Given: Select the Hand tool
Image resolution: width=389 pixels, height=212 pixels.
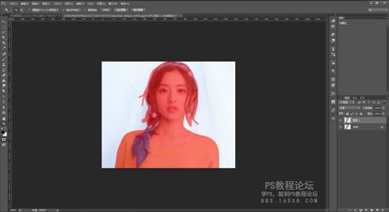Looking at the screenshot, I should click(4, 118).
